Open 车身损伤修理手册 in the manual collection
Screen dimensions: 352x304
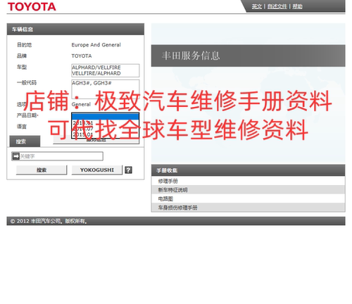coord(248,208)
